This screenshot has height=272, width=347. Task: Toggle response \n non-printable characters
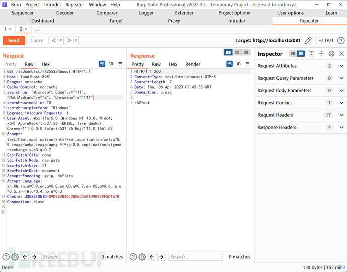238,64
